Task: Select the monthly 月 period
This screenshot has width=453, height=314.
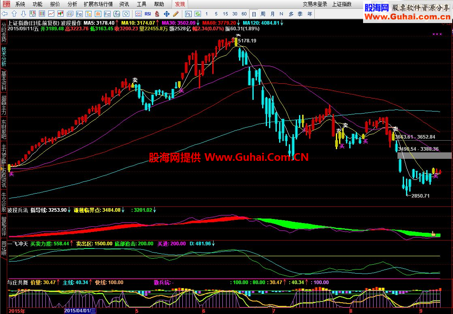Action: coord(272,14)
